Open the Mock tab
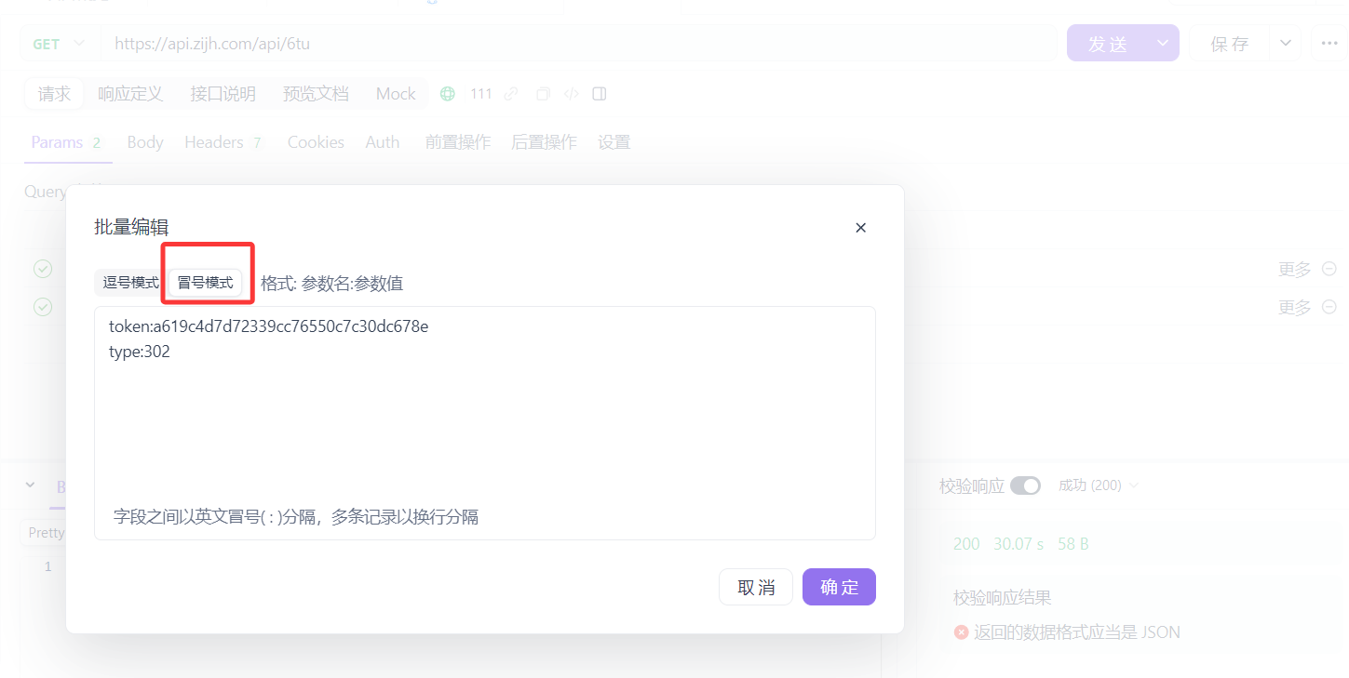 pos(395,93)
